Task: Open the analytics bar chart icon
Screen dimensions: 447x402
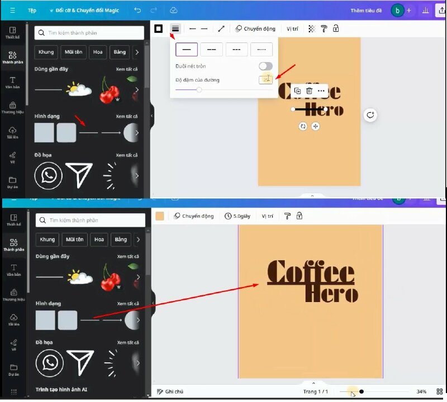Action: tap(426, 10)
